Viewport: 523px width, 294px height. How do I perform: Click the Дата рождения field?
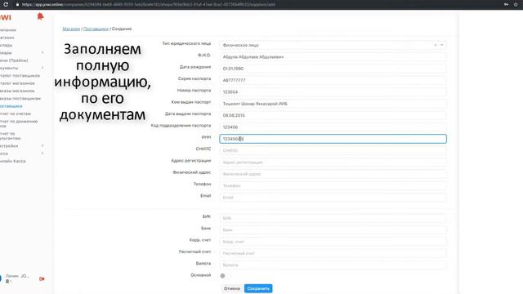click(333, 69)
